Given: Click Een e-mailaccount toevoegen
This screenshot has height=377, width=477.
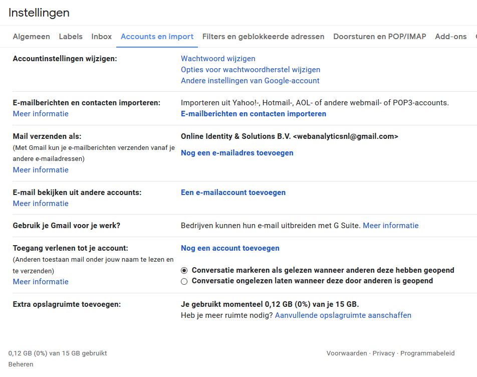Looking at the screenshot, I should pyautogui.click(x=233, y=193).
